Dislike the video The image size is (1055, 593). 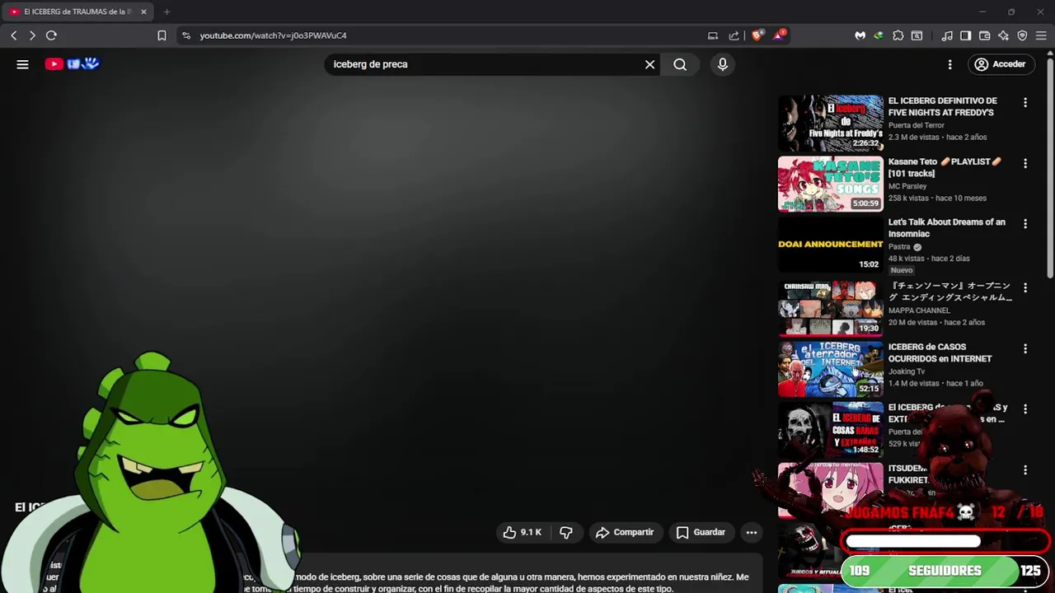click(x=566, y=532)
